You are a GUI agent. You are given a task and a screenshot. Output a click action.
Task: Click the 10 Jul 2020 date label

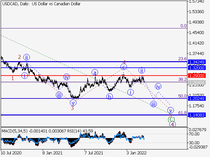point(11,153)
